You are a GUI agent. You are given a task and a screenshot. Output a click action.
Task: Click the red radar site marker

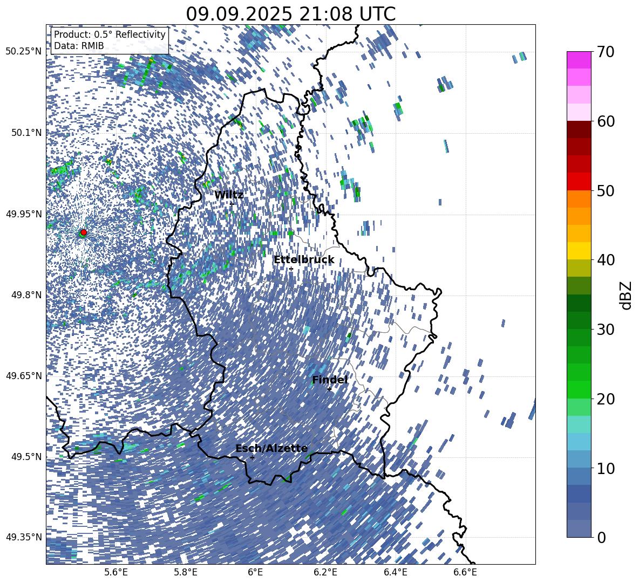(x=84, y=232)
